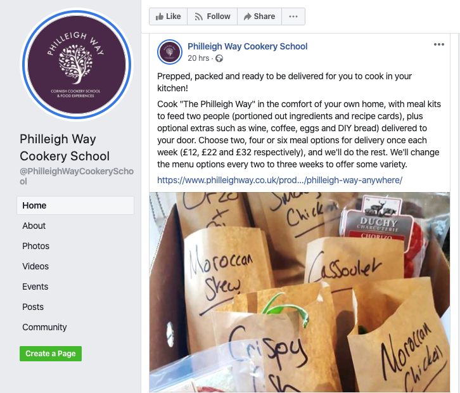Viewport: 460px width, 393px height.
Task: Open the Philleigh Way Cookery School post author link
Action: pyautogui.click(x=247, y=46)
